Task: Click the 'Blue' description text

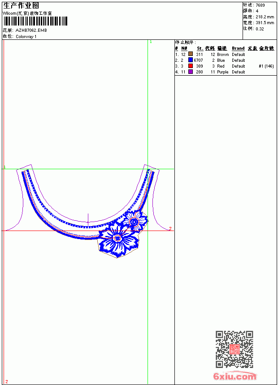Action: 221,60
